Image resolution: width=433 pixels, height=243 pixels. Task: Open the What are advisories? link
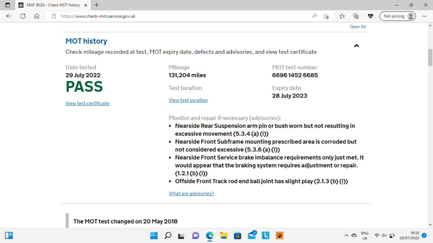click(x=191, y=194)
